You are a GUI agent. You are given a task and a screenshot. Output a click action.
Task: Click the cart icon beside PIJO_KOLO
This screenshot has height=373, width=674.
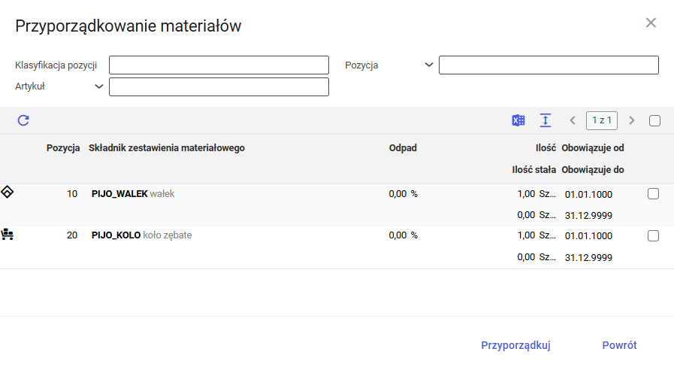click(x=8, y=235)
